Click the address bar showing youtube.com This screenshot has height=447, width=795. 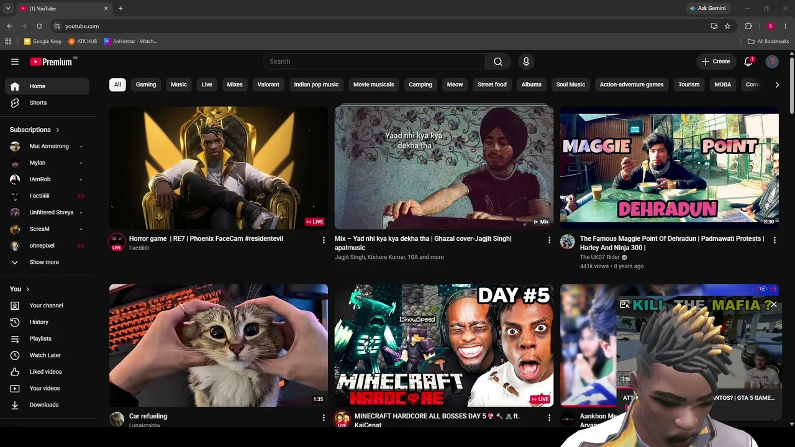point(380,26)
